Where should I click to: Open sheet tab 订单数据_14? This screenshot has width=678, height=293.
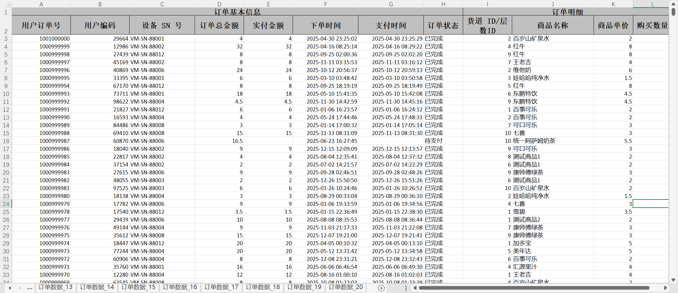(97, 287)
